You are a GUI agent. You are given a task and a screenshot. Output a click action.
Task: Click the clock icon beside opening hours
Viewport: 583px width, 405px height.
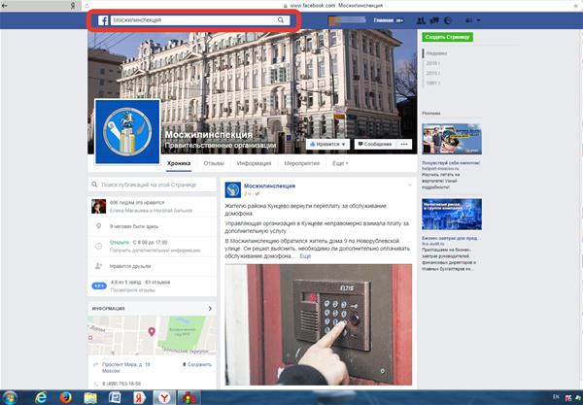point(98,246)
